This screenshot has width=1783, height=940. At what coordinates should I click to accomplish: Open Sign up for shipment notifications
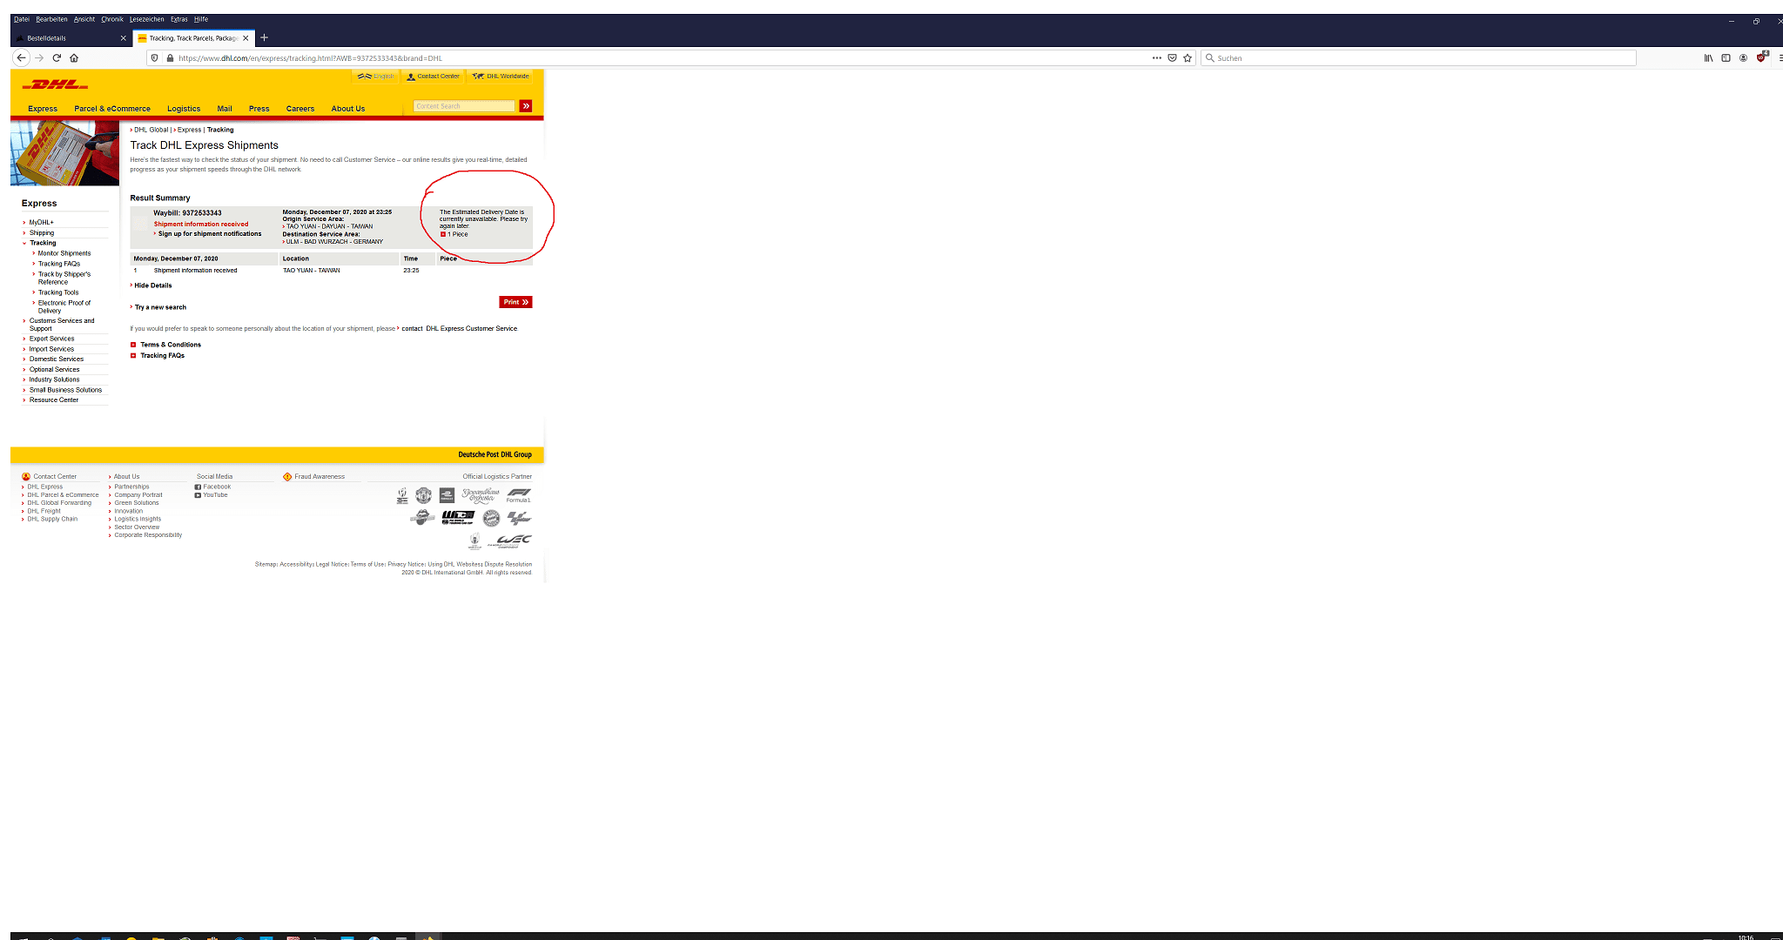coord(209,233)
